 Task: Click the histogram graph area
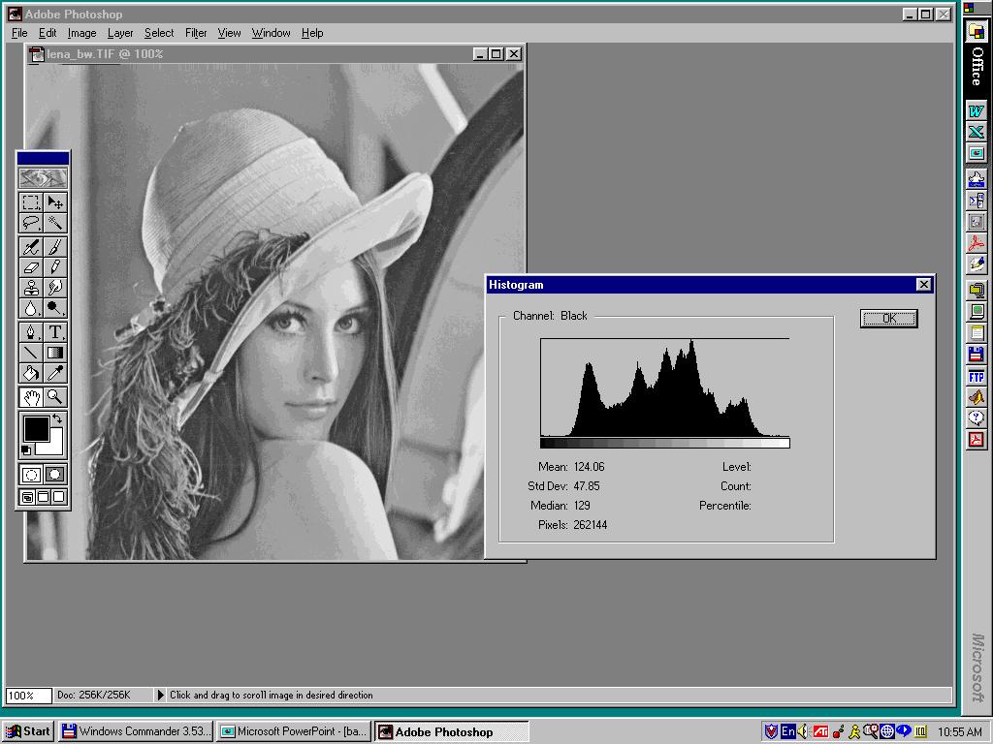(x=665, y=387)
